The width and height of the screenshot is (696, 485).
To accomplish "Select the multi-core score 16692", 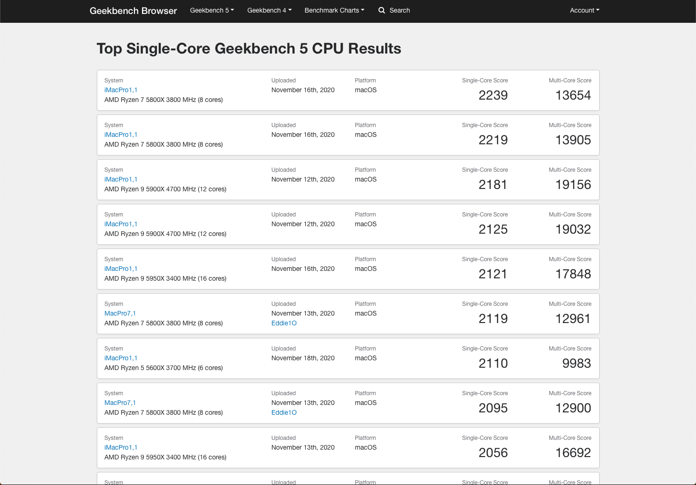I will click(573, 453).
